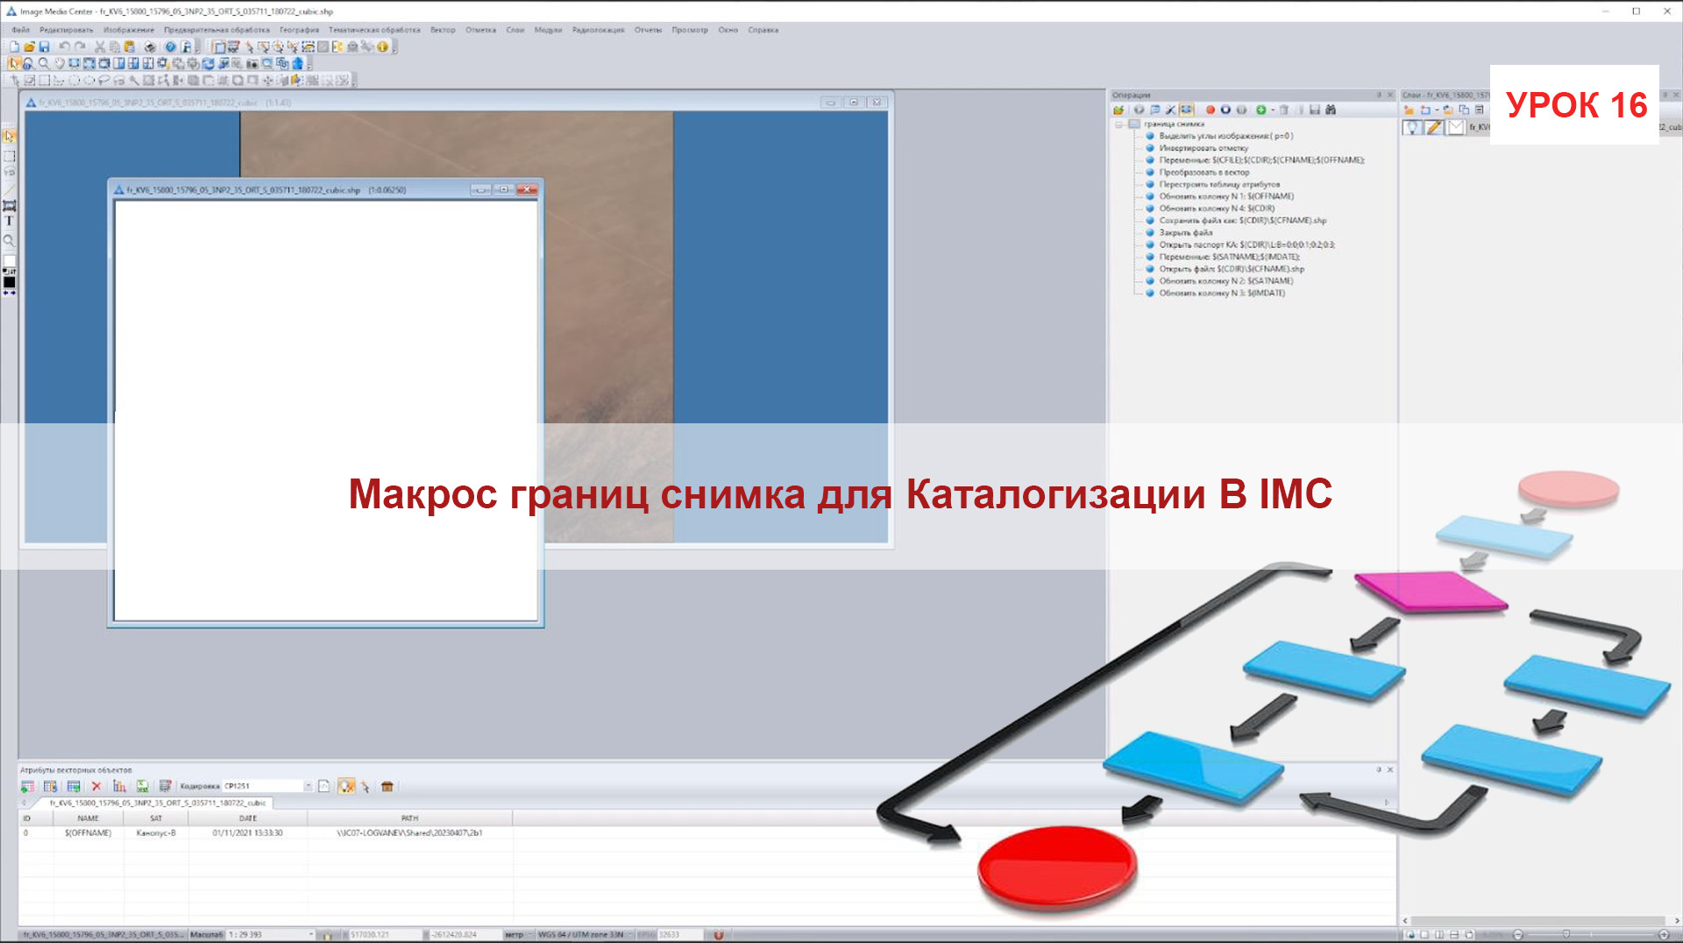This screenshot has width=1683, height=943.
Task: Click the binoculars Find icon in Операции panel
Action: 1331,110
